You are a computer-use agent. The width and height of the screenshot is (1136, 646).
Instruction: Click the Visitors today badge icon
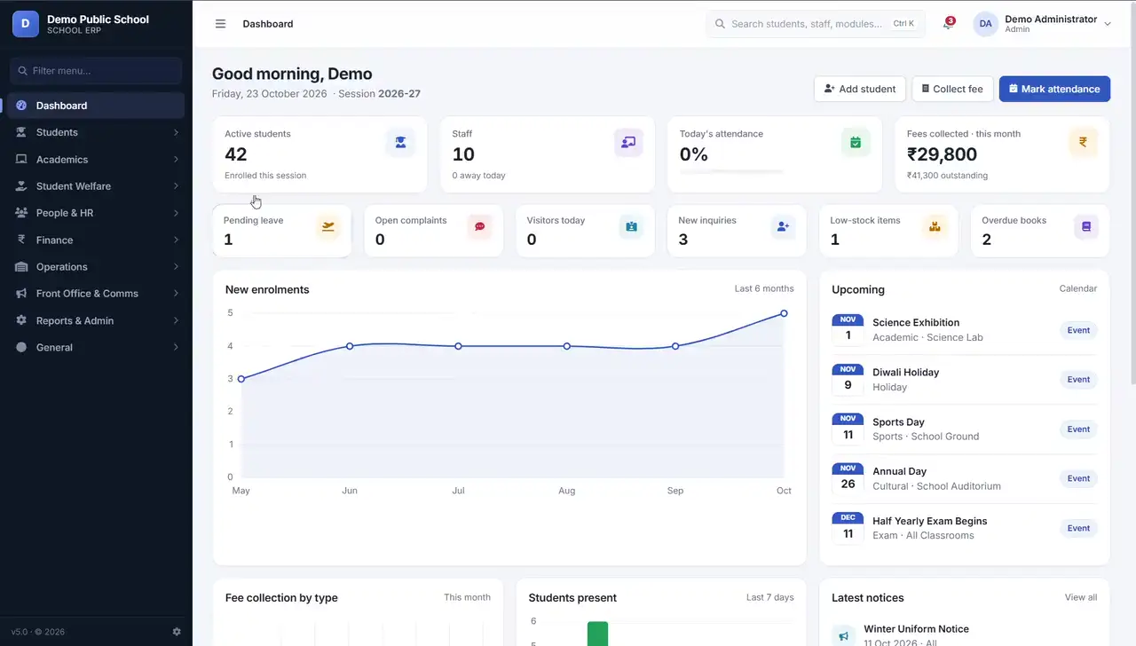pos(631,227)
